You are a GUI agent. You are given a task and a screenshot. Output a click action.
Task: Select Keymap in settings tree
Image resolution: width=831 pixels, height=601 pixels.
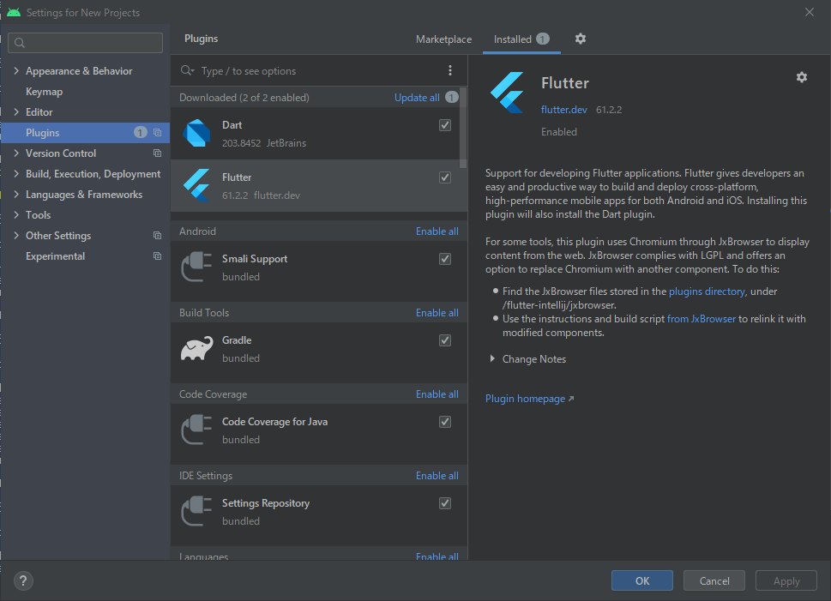pyautogui.click(x=44, y=91)
